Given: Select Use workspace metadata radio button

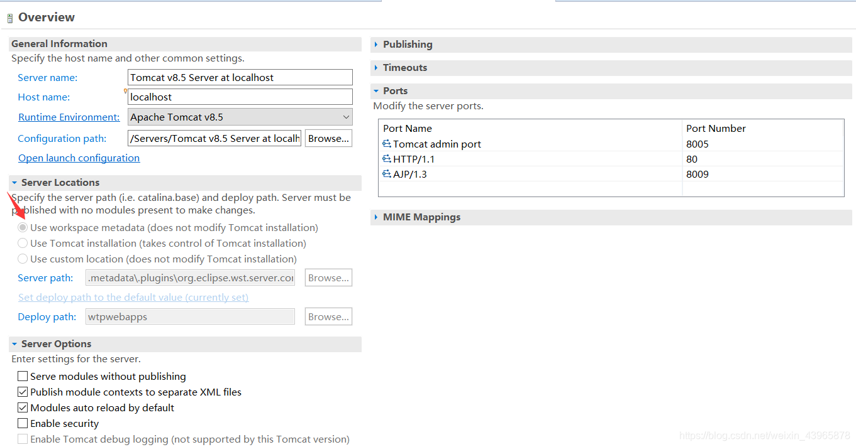Looking at the screenshot, I should pyautogui.click(x=23, y=227).
